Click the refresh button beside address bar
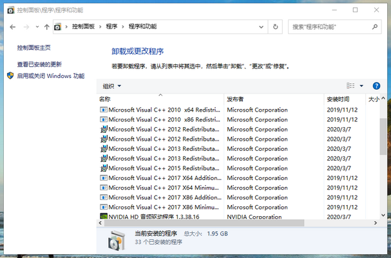Image resolution: width=391 pixels, height=258 pixels. 276,26
